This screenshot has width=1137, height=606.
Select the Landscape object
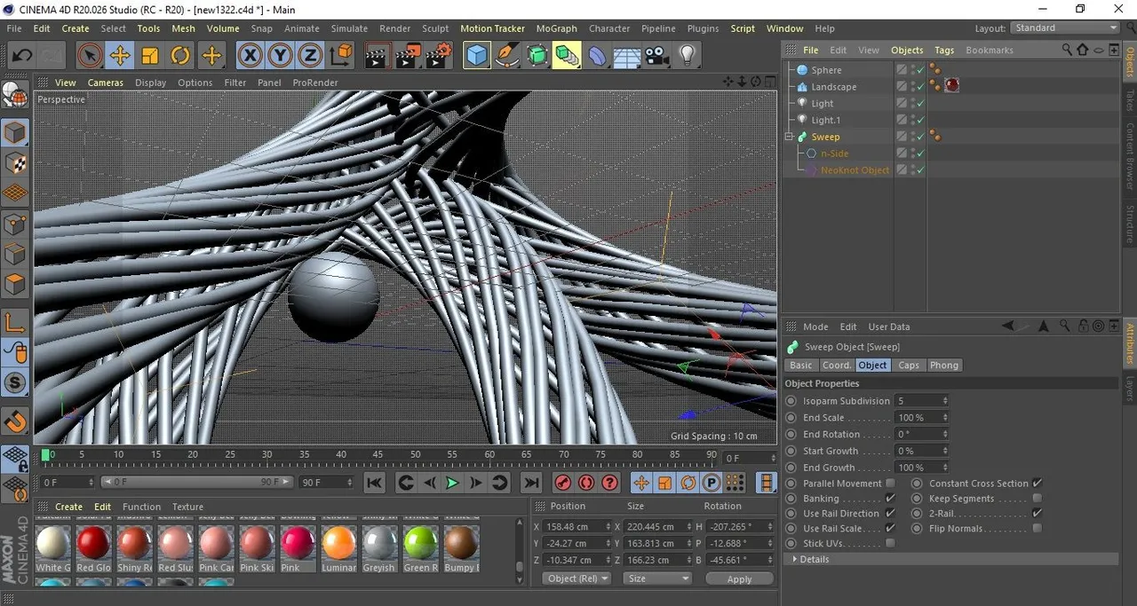tap(833, 87)
